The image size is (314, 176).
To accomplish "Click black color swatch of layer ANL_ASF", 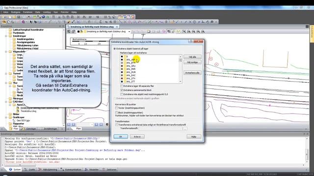I will (x=122, y=60).
